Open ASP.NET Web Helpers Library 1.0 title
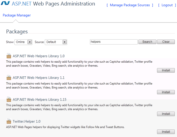The image size is (177, 137). (x=38, y=56)
